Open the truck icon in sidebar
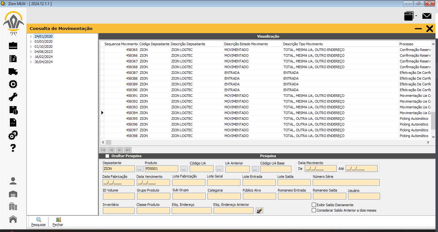This screenshot has width=438, height=232. (x=13, y=71)
